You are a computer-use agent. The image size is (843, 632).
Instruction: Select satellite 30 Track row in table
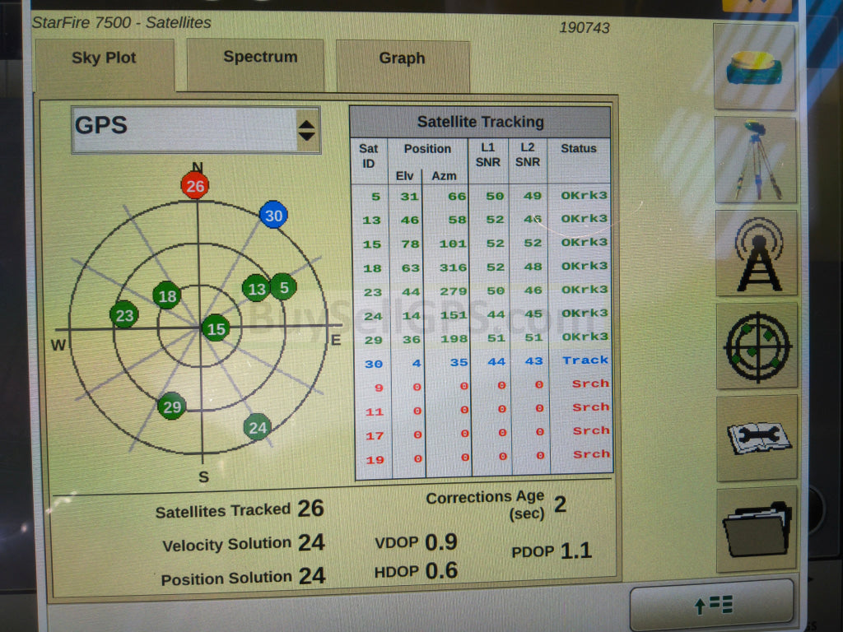point(482,360)
